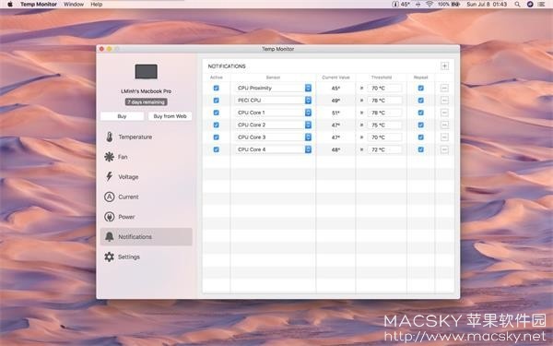Expand the CPU Core 1 sensor dropdown

tap(274, 113)
